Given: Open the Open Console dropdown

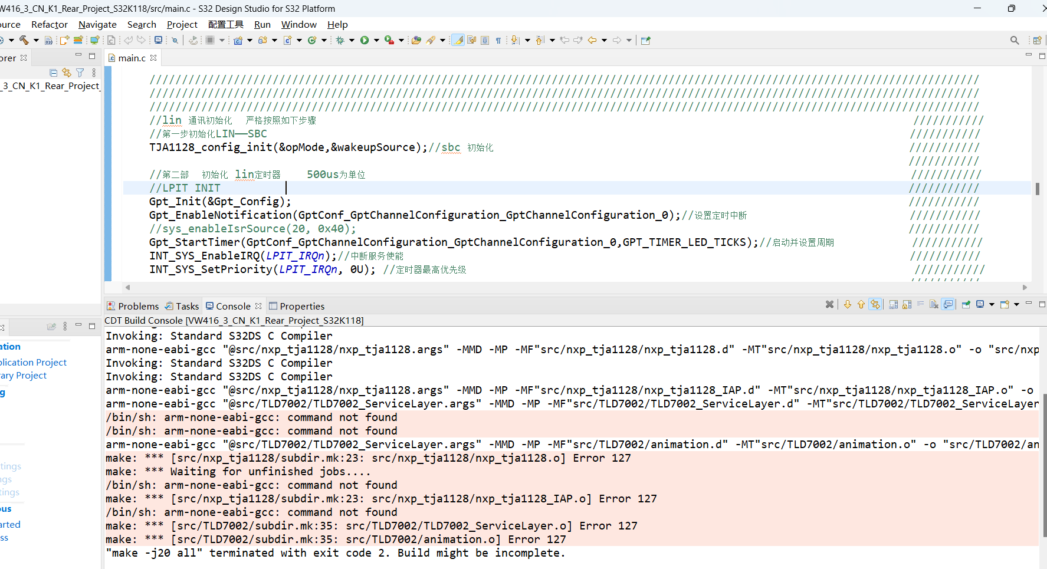Looking at the screenshot, I should point(1016,304).
